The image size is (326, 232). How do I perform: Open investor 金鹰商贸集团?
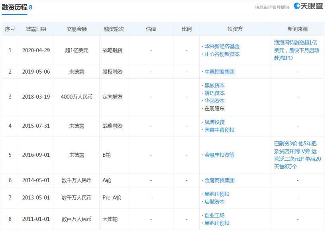coord(220,180)
